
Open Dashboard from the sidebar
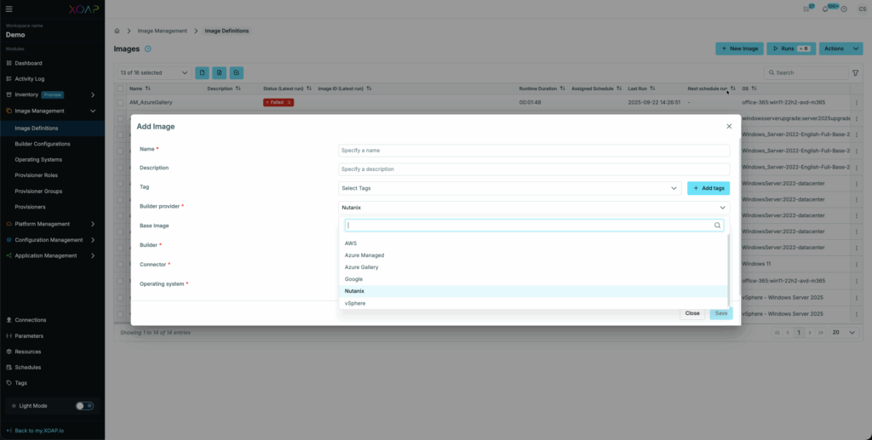point(28,63)
